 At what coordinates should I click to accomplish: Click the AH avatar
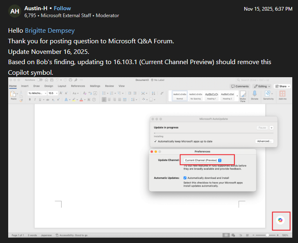pyautogui.click(x=15, y=11)
